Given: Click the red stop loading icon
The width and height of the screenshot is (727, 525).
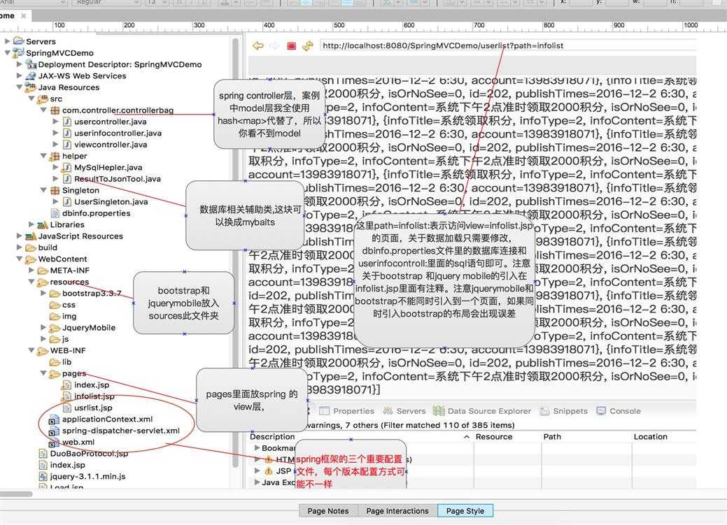Looking at the screenshot, I should click(x=291, y=45).
